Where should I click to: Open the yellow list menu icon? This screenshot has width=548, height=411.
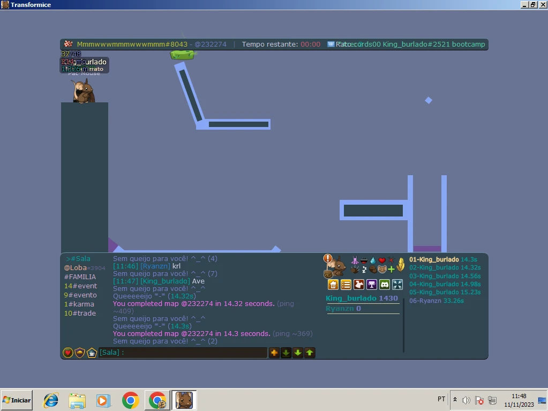(x=346, y=285)
